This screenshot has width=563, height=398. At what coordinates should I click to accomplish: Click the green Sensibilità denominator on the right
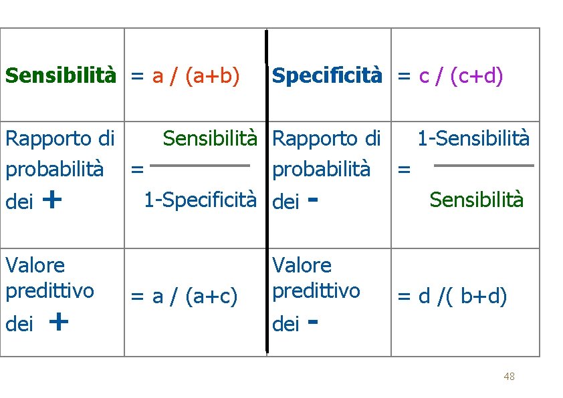point(477,199)
